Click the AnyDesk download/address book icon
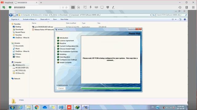The height and width of the screenshot is (110, 197). [187, 7]
